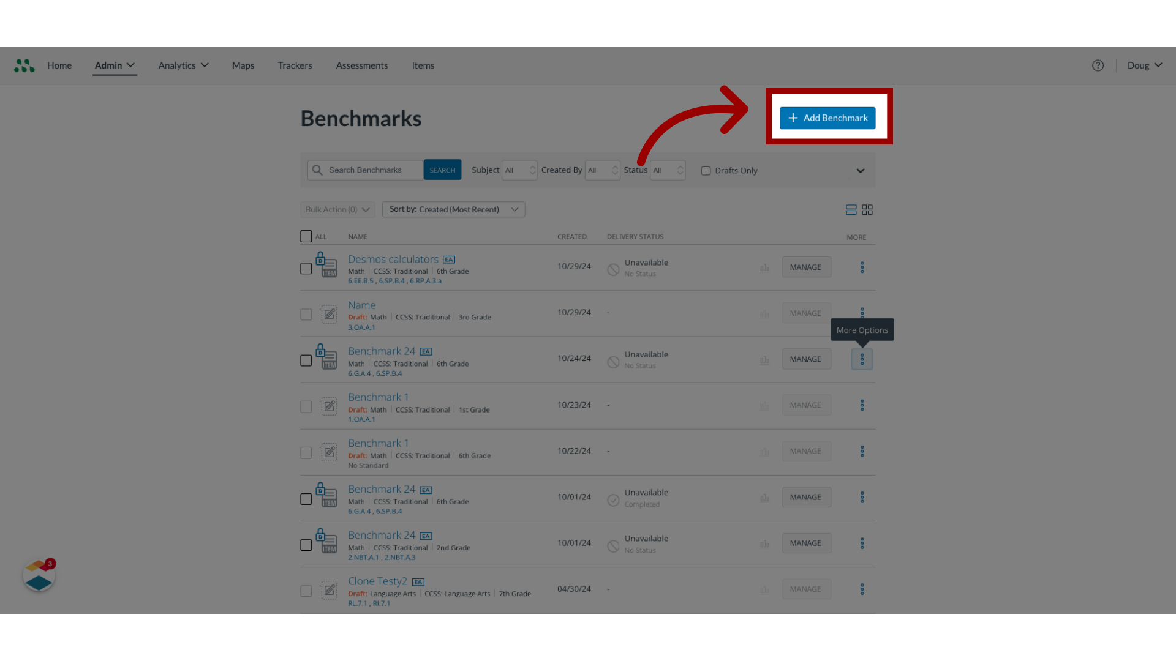Expand the Analytics navigation dropdown

pos(184,65)
